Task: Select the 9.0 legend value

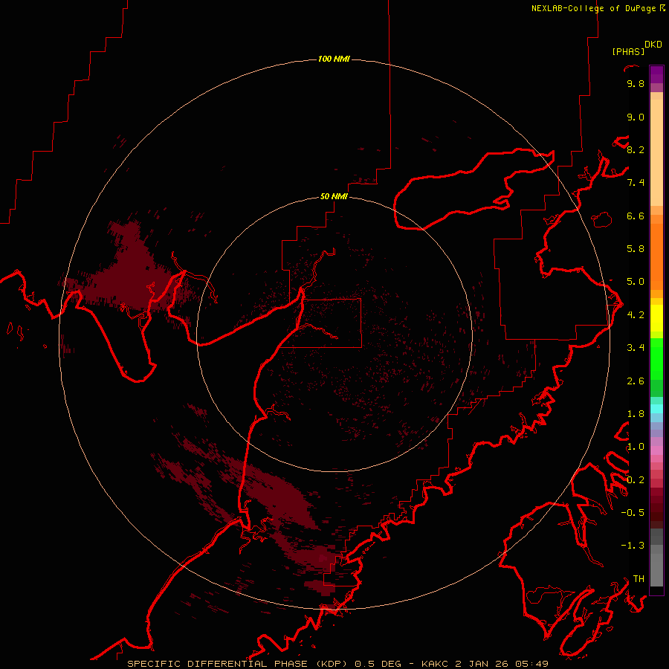Action: pos(636,117)
